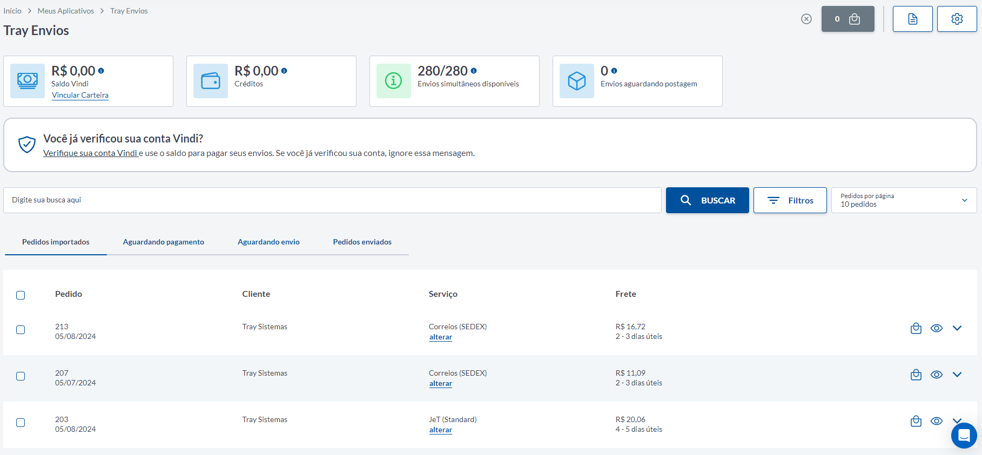Add order 213 to cart via bag icon
Screen dimensions: 982x455
(916, 328)
